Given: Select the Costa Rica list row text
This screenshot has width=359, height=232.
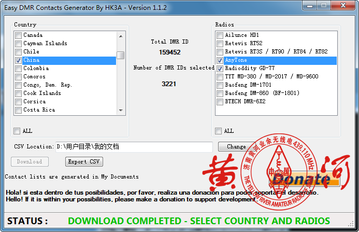Looking at the screenshot, I should point(39,110).
